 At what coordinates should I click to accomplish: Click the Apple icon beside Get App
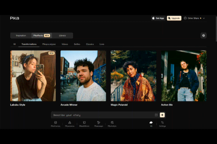coord(153,18)
